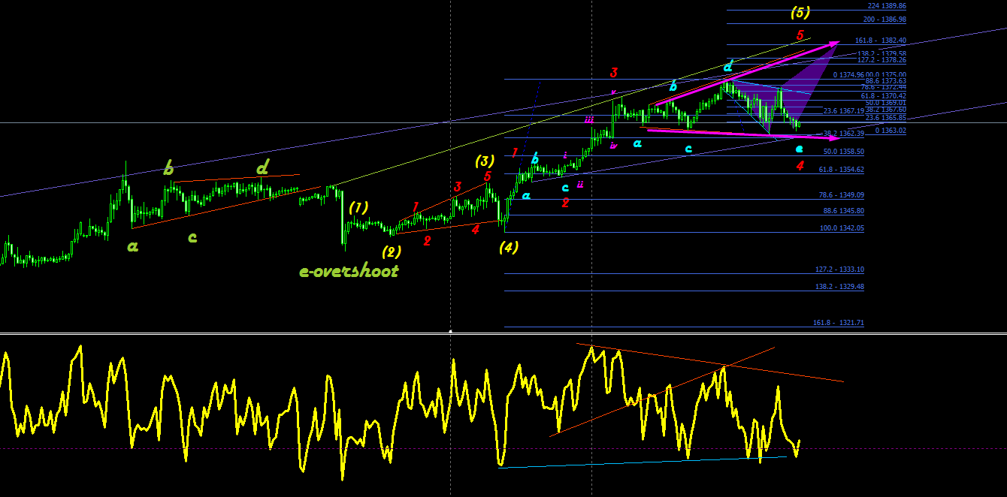Select the magenta iii sub-wave label

(590, 119)
